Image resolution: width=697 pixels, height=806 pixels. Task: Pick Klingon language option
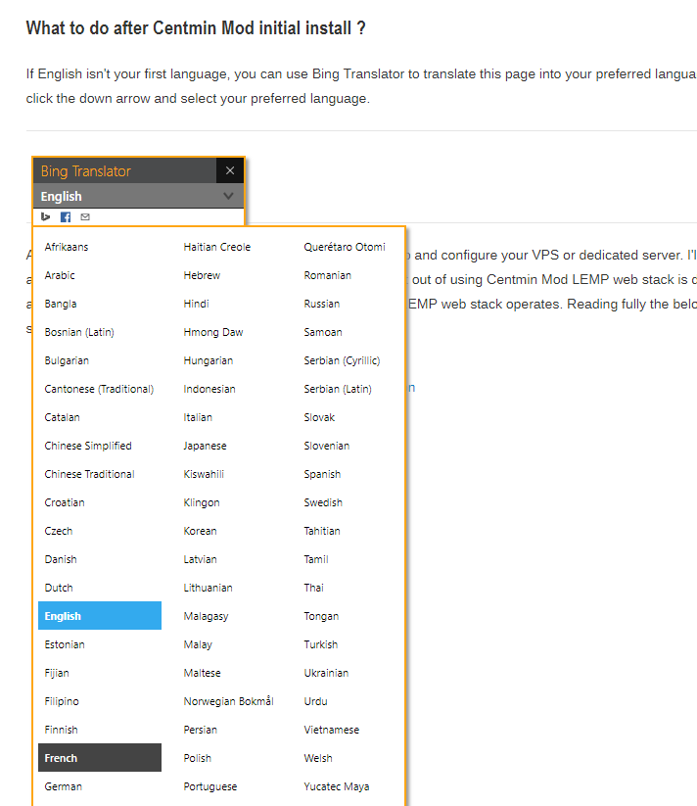pos(202,502)
